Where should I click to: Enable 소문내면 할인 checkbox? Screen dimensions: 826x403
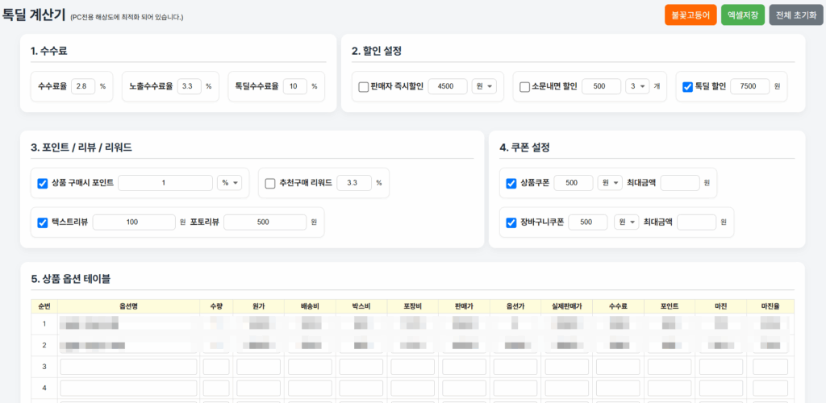[524, 87]
